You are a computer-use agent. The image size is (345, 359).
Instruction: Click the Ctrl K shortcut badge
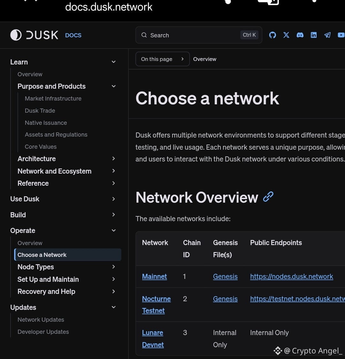point(249,35)
